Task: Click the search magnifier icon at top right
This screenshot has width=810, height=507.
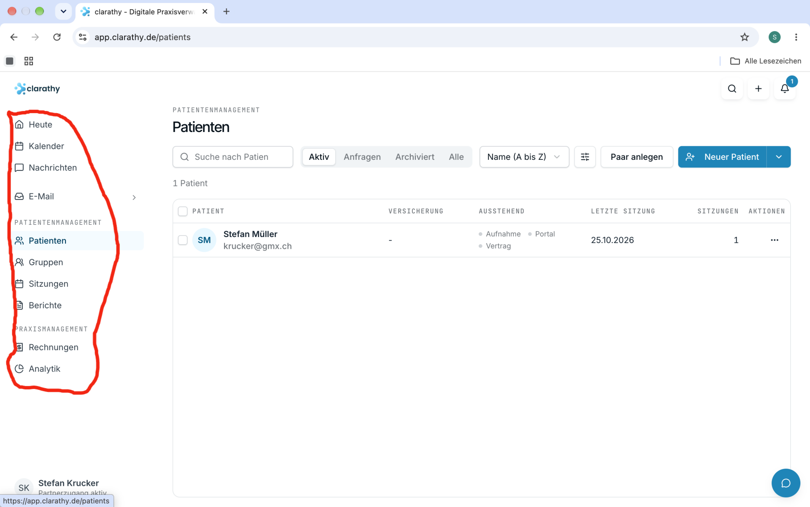Action: (732, 89)
